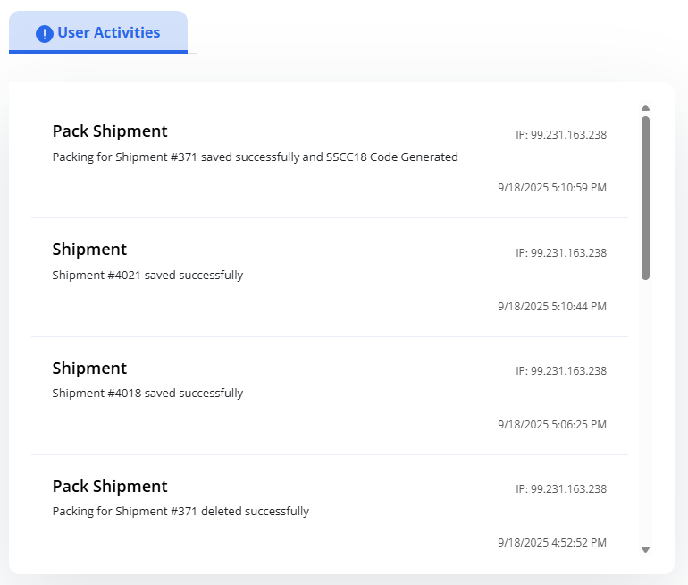Click the Shipment #371 saved successfully message

[255, 157]
